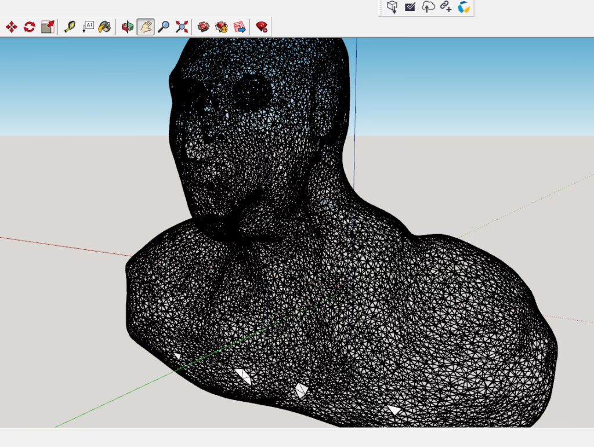This screenshot has width=594, height=447.
Task: Launch the Trimble Connect logo icon
Action: coord(463,7)
